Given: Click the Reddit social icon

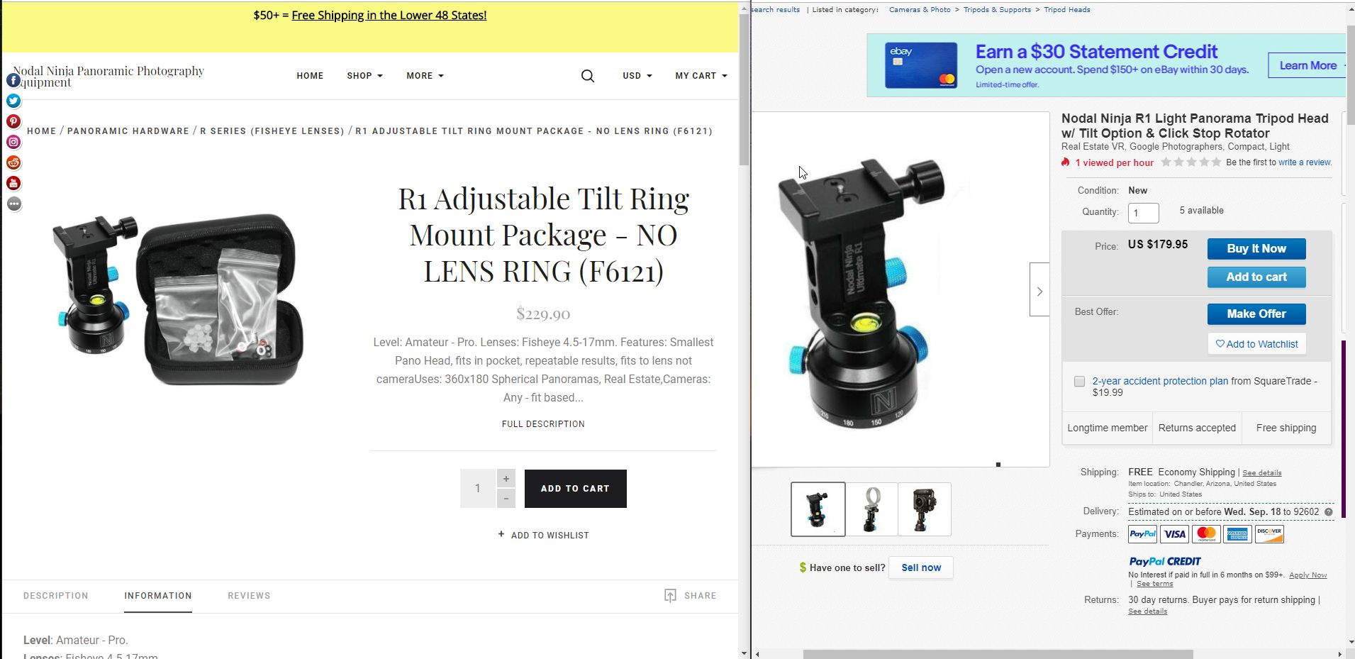Looking at the screenshot, I should click(13, 162).
